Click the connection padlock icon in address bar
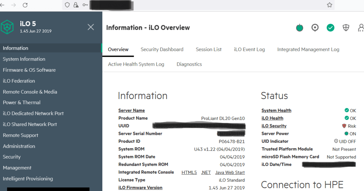364x191 pixels. point(76,5)
